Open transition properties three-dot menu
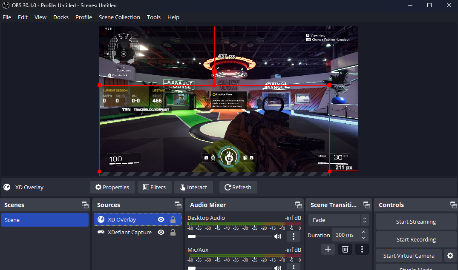 pyautogui.click(x=362, y=249)
